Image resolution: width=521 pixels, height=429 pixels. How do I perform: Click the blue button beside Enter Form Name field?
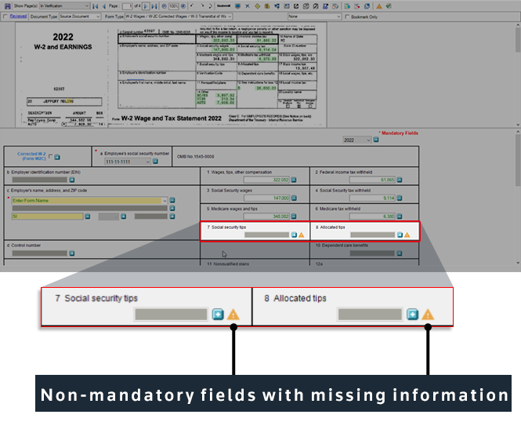click(x=172, y=200)
